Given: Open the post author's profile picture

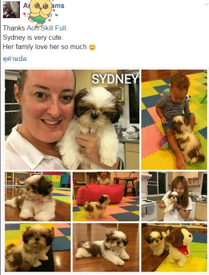Looking at the screenshot, I should pyautogui.click(x=11, y=10).
